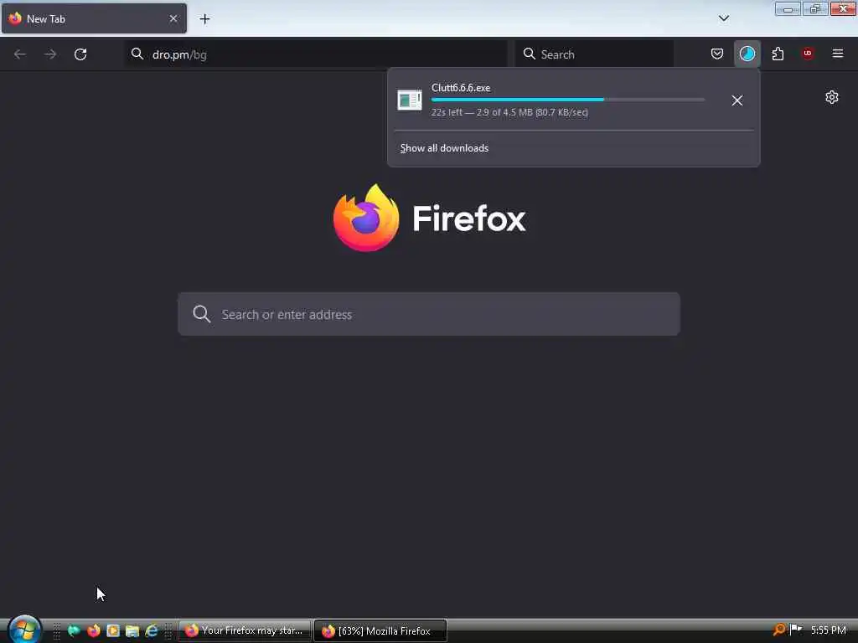Screen dimensions: 858x643
Task: Click search icon in the address bar
Action: (x=137, y=54)
